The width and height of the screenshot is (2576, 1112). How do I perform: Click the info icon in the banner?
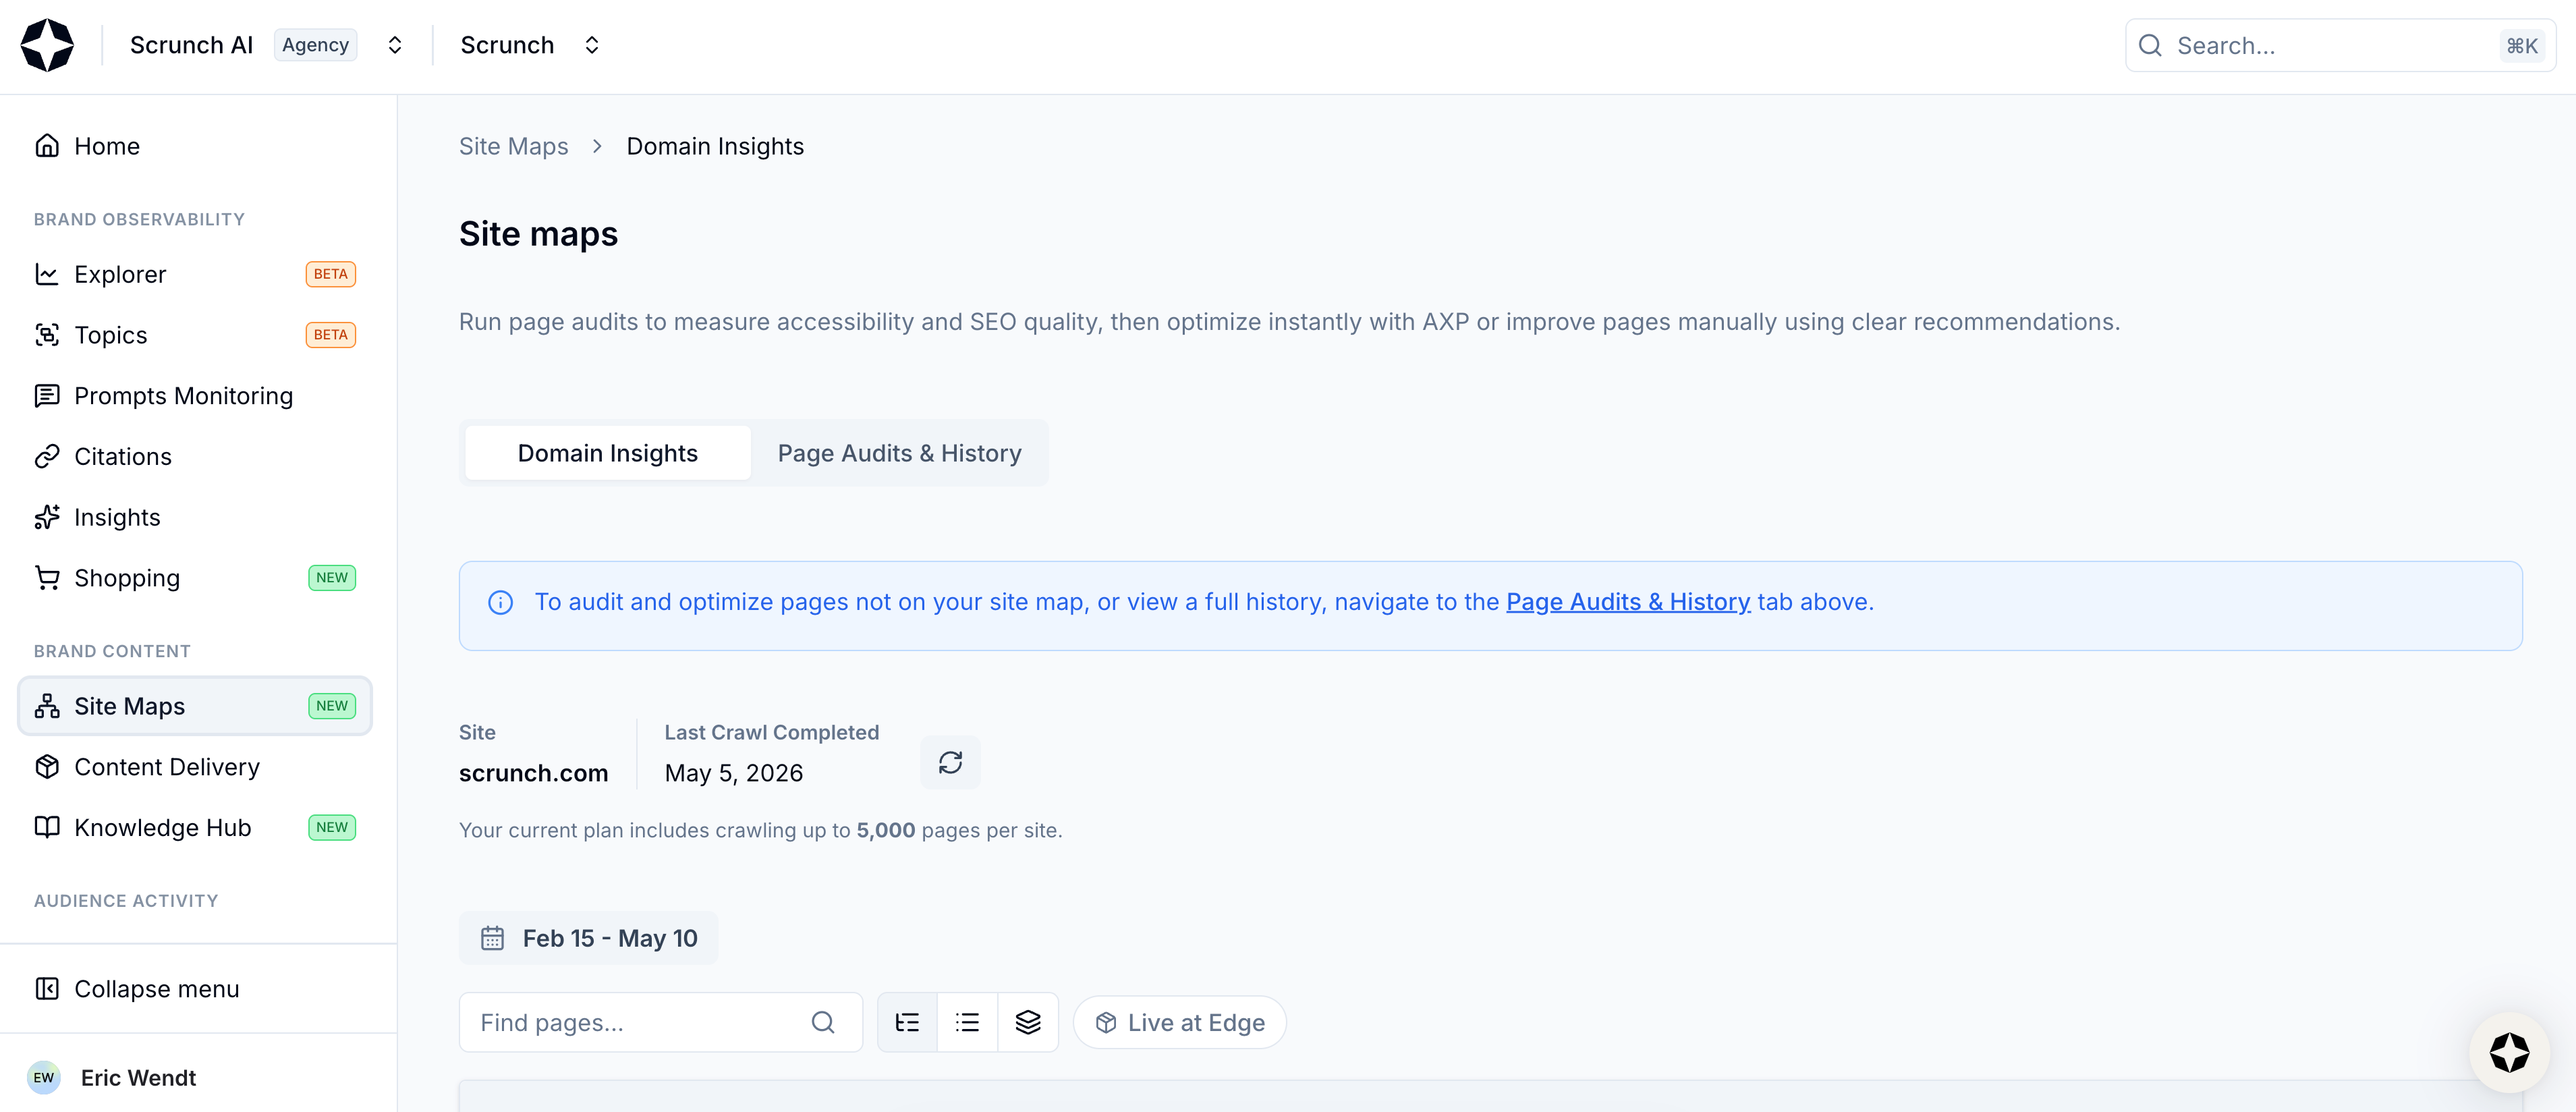(x=500, y=602)
